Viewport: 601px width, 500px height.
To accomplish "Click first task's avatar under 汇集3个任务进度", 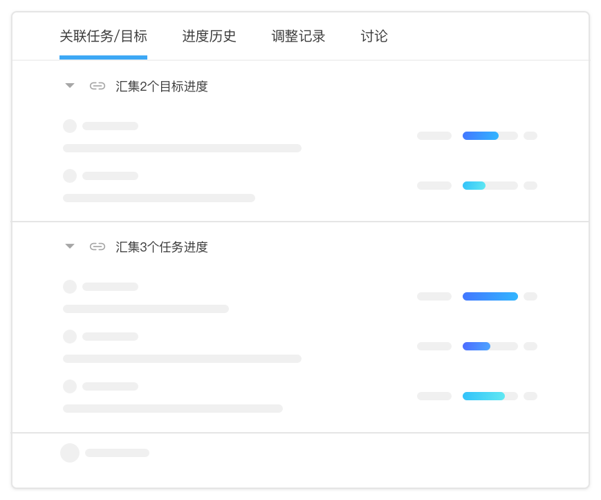I will [70, 287].
